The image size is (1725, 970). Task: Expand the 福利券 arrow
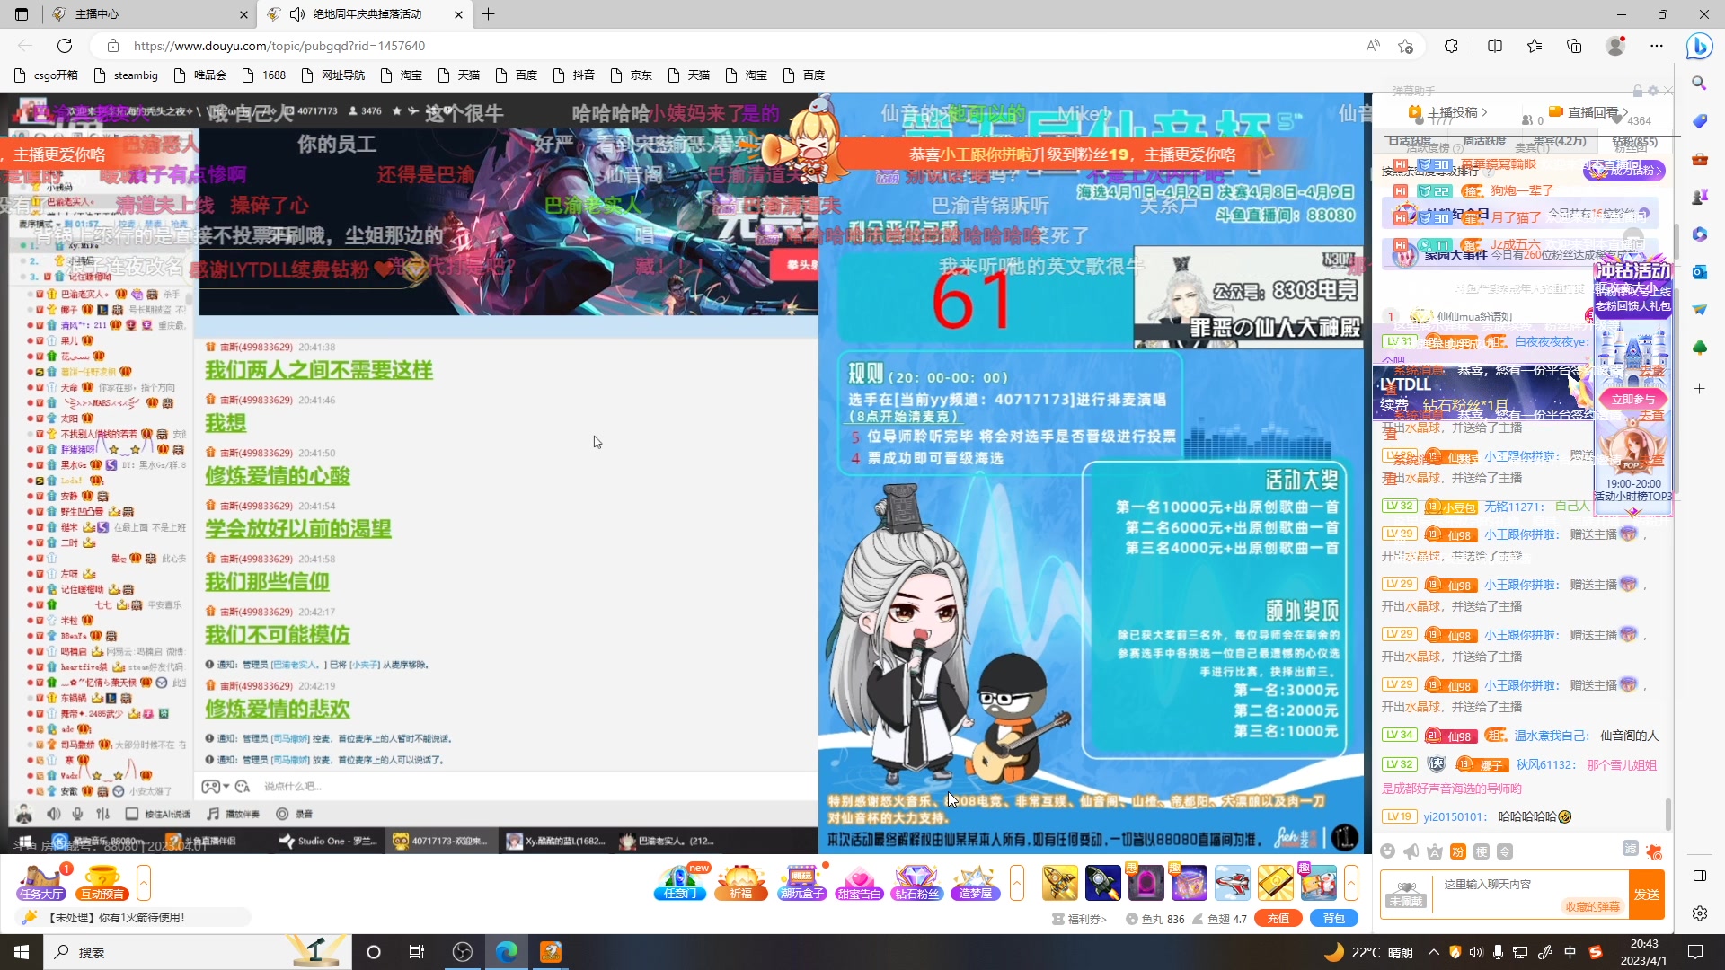[1079, 919]
